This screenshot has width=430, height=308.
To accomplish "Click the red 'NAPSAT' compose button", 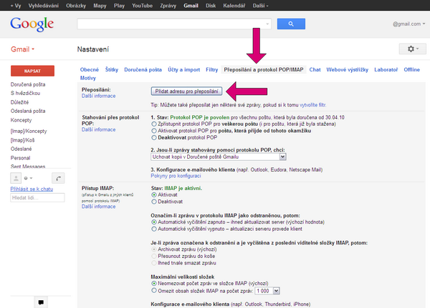I will [x=32, y=71].
